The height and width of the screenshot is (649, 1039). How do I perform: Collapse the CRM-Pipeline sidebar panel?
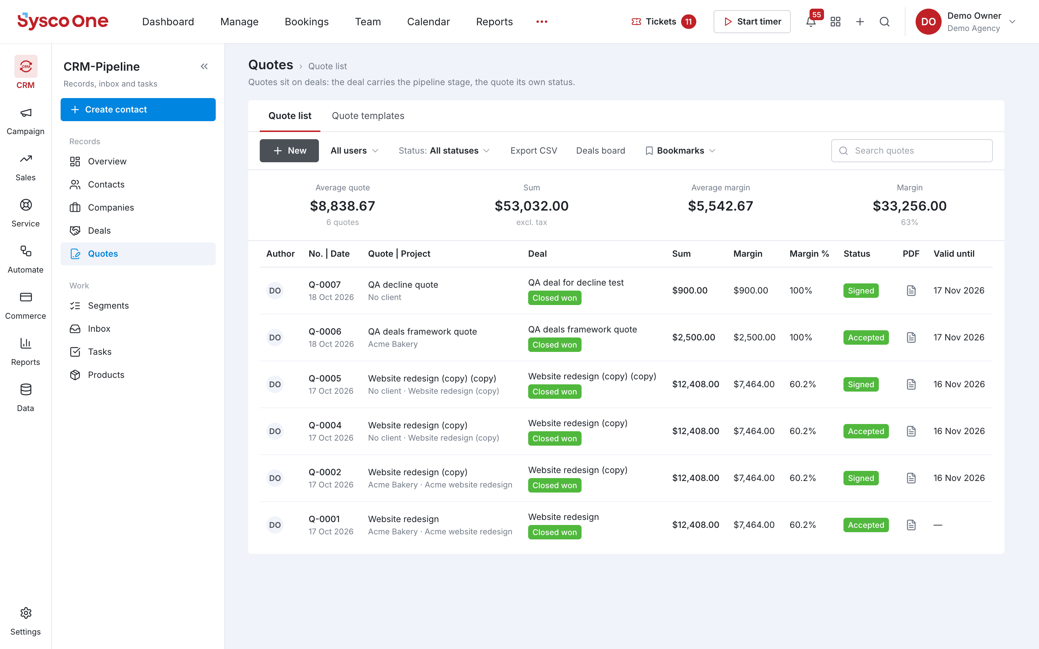tap(204, 67)
